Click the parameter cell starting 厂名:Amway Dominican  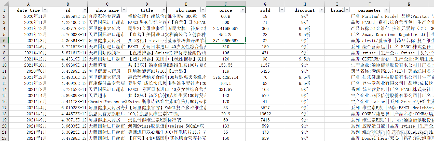[x=392, y=35]
